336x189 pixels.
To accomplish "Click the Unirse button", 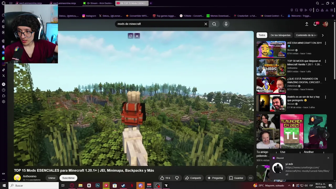I will click(x=52, y=178).
